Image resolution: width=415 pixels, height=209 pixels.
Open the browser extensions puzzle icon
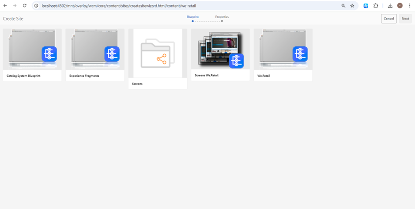[376, 6]
